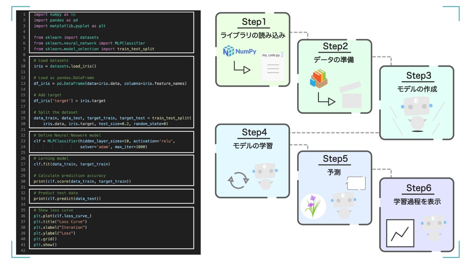Click the 学習過程を表示 label
Image resolution: width=471 pixels, height=264 pixels.
coord(417,202)
